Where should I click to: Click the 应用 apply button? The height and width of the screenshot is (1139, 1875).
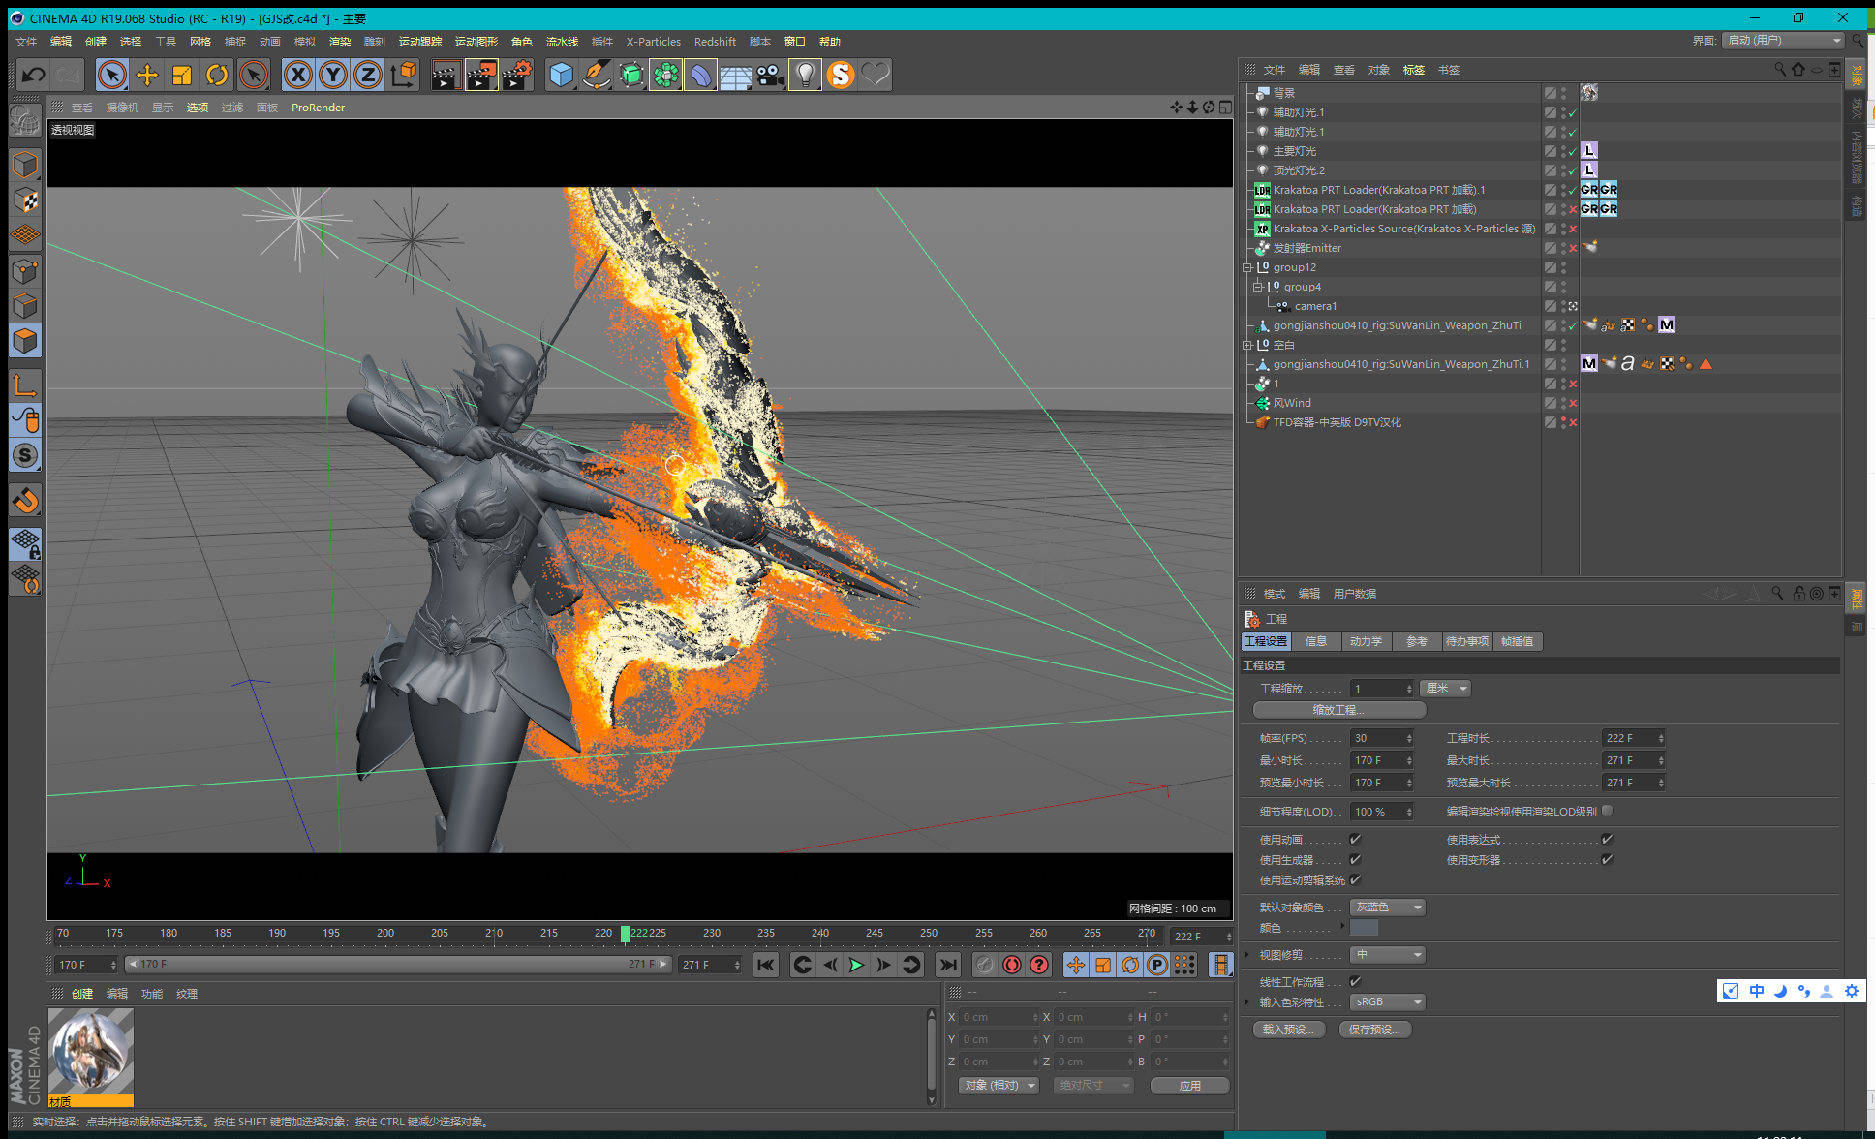pos(1190,1086)
